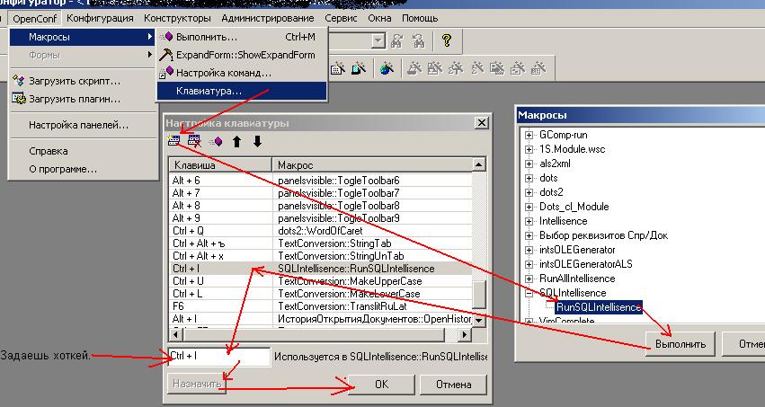This screenshot has width=765, height=407.
Task: Click the hotkey list vertical scrollbar down arrow
Action: click(x=480, y=319)
